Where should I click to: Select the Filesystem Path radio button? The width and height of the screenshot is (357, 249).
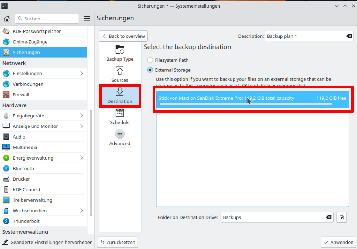[150, 60]
